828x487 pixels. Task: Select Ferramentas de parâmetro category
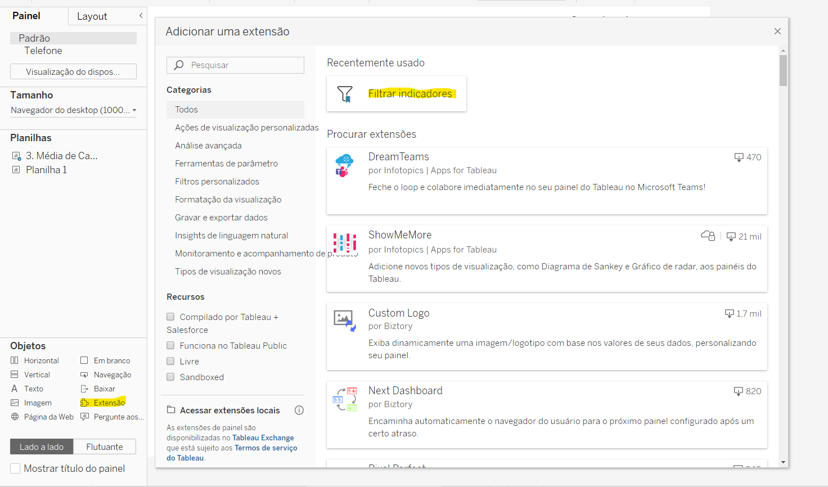pyautogui.click(x=226, y=164)
